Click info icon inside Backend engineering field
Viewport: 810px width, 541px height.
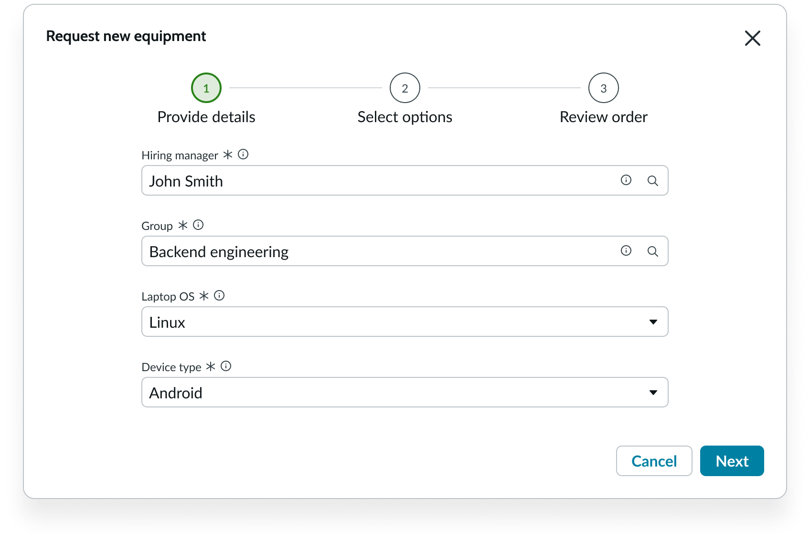[x=626, y=250]
